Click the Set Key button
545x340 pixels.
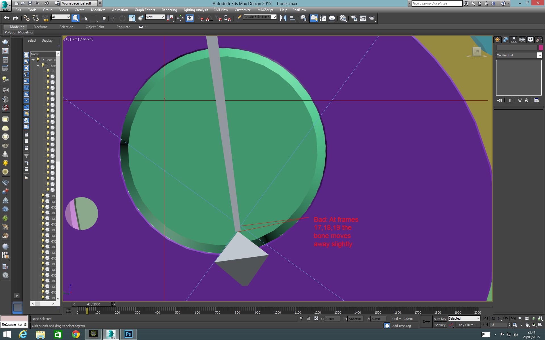pyautogui.click(x=440, y=325)
